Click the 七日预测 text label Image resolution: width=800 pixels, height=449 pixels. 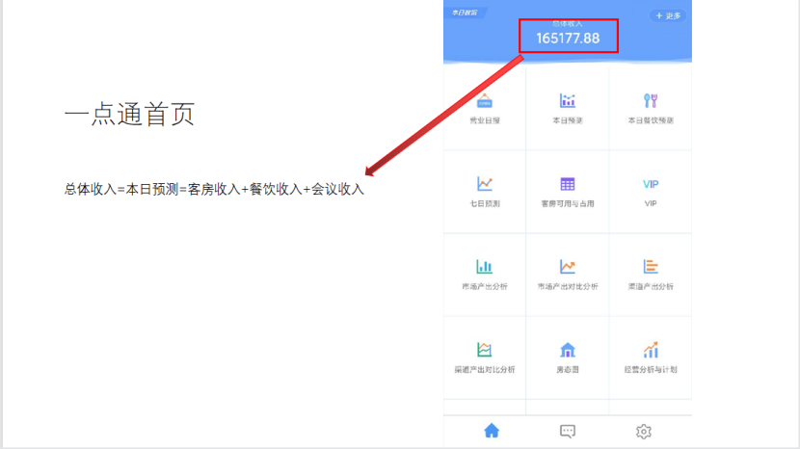point(485,203)
